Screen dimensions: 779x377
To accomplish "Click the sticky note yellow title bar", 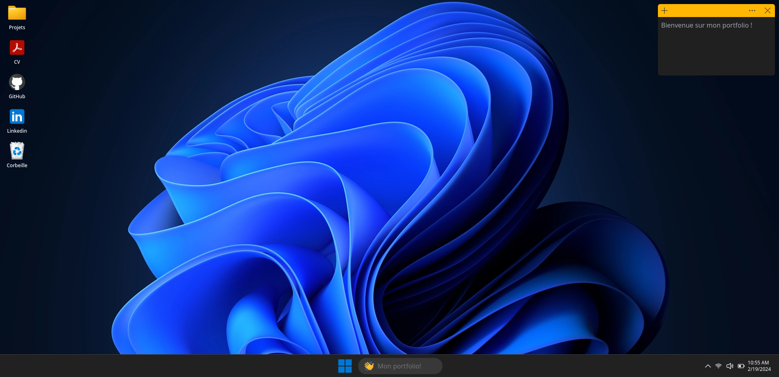I will [x=707, y=11].
